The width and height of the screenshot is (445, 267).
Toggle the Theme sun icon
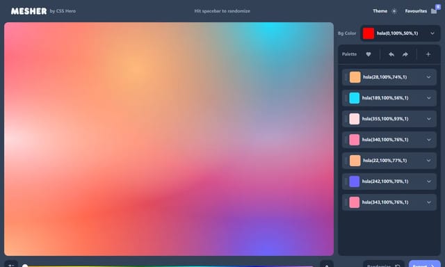click(x=394, y=11)
